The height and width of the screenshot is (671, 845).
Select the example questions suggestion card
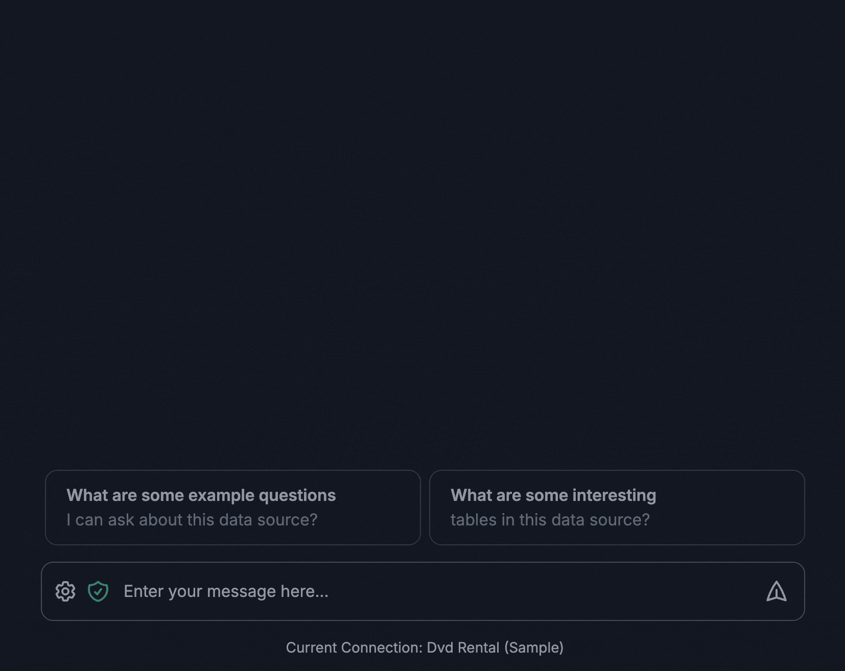[233, 508]
